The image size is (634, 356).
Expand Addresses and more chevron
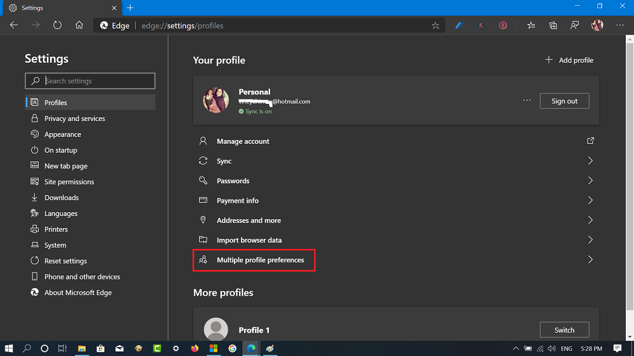590,220
